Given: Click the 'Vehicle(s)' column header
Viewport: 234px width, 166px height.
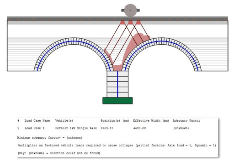Looking at the screenshot, I should pos(64,121).
